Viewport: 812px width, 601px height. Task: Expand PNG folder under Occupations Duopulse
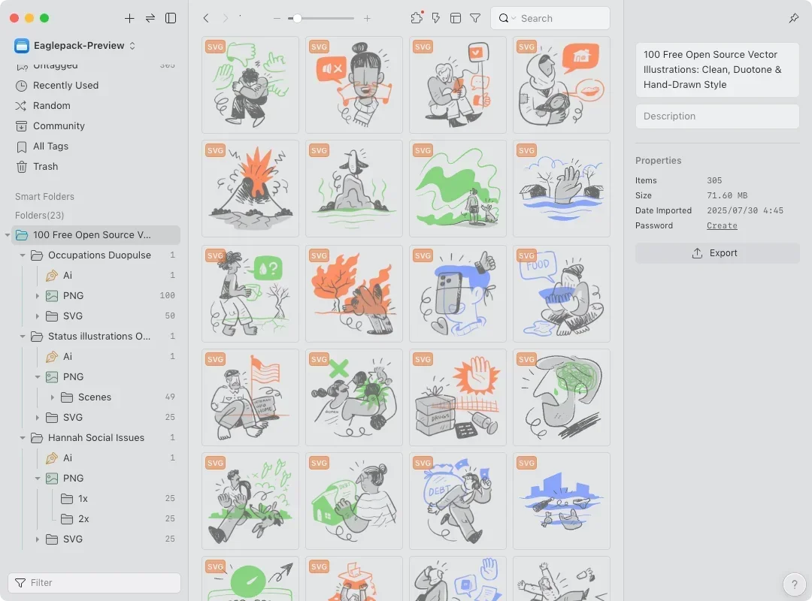[x=38, y=295]
